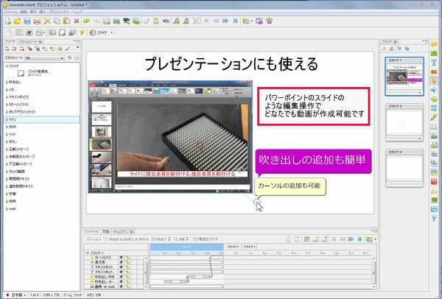Select スライド 1 thumbnail in slide panel
442x299 pixels.
coord(404,77)
